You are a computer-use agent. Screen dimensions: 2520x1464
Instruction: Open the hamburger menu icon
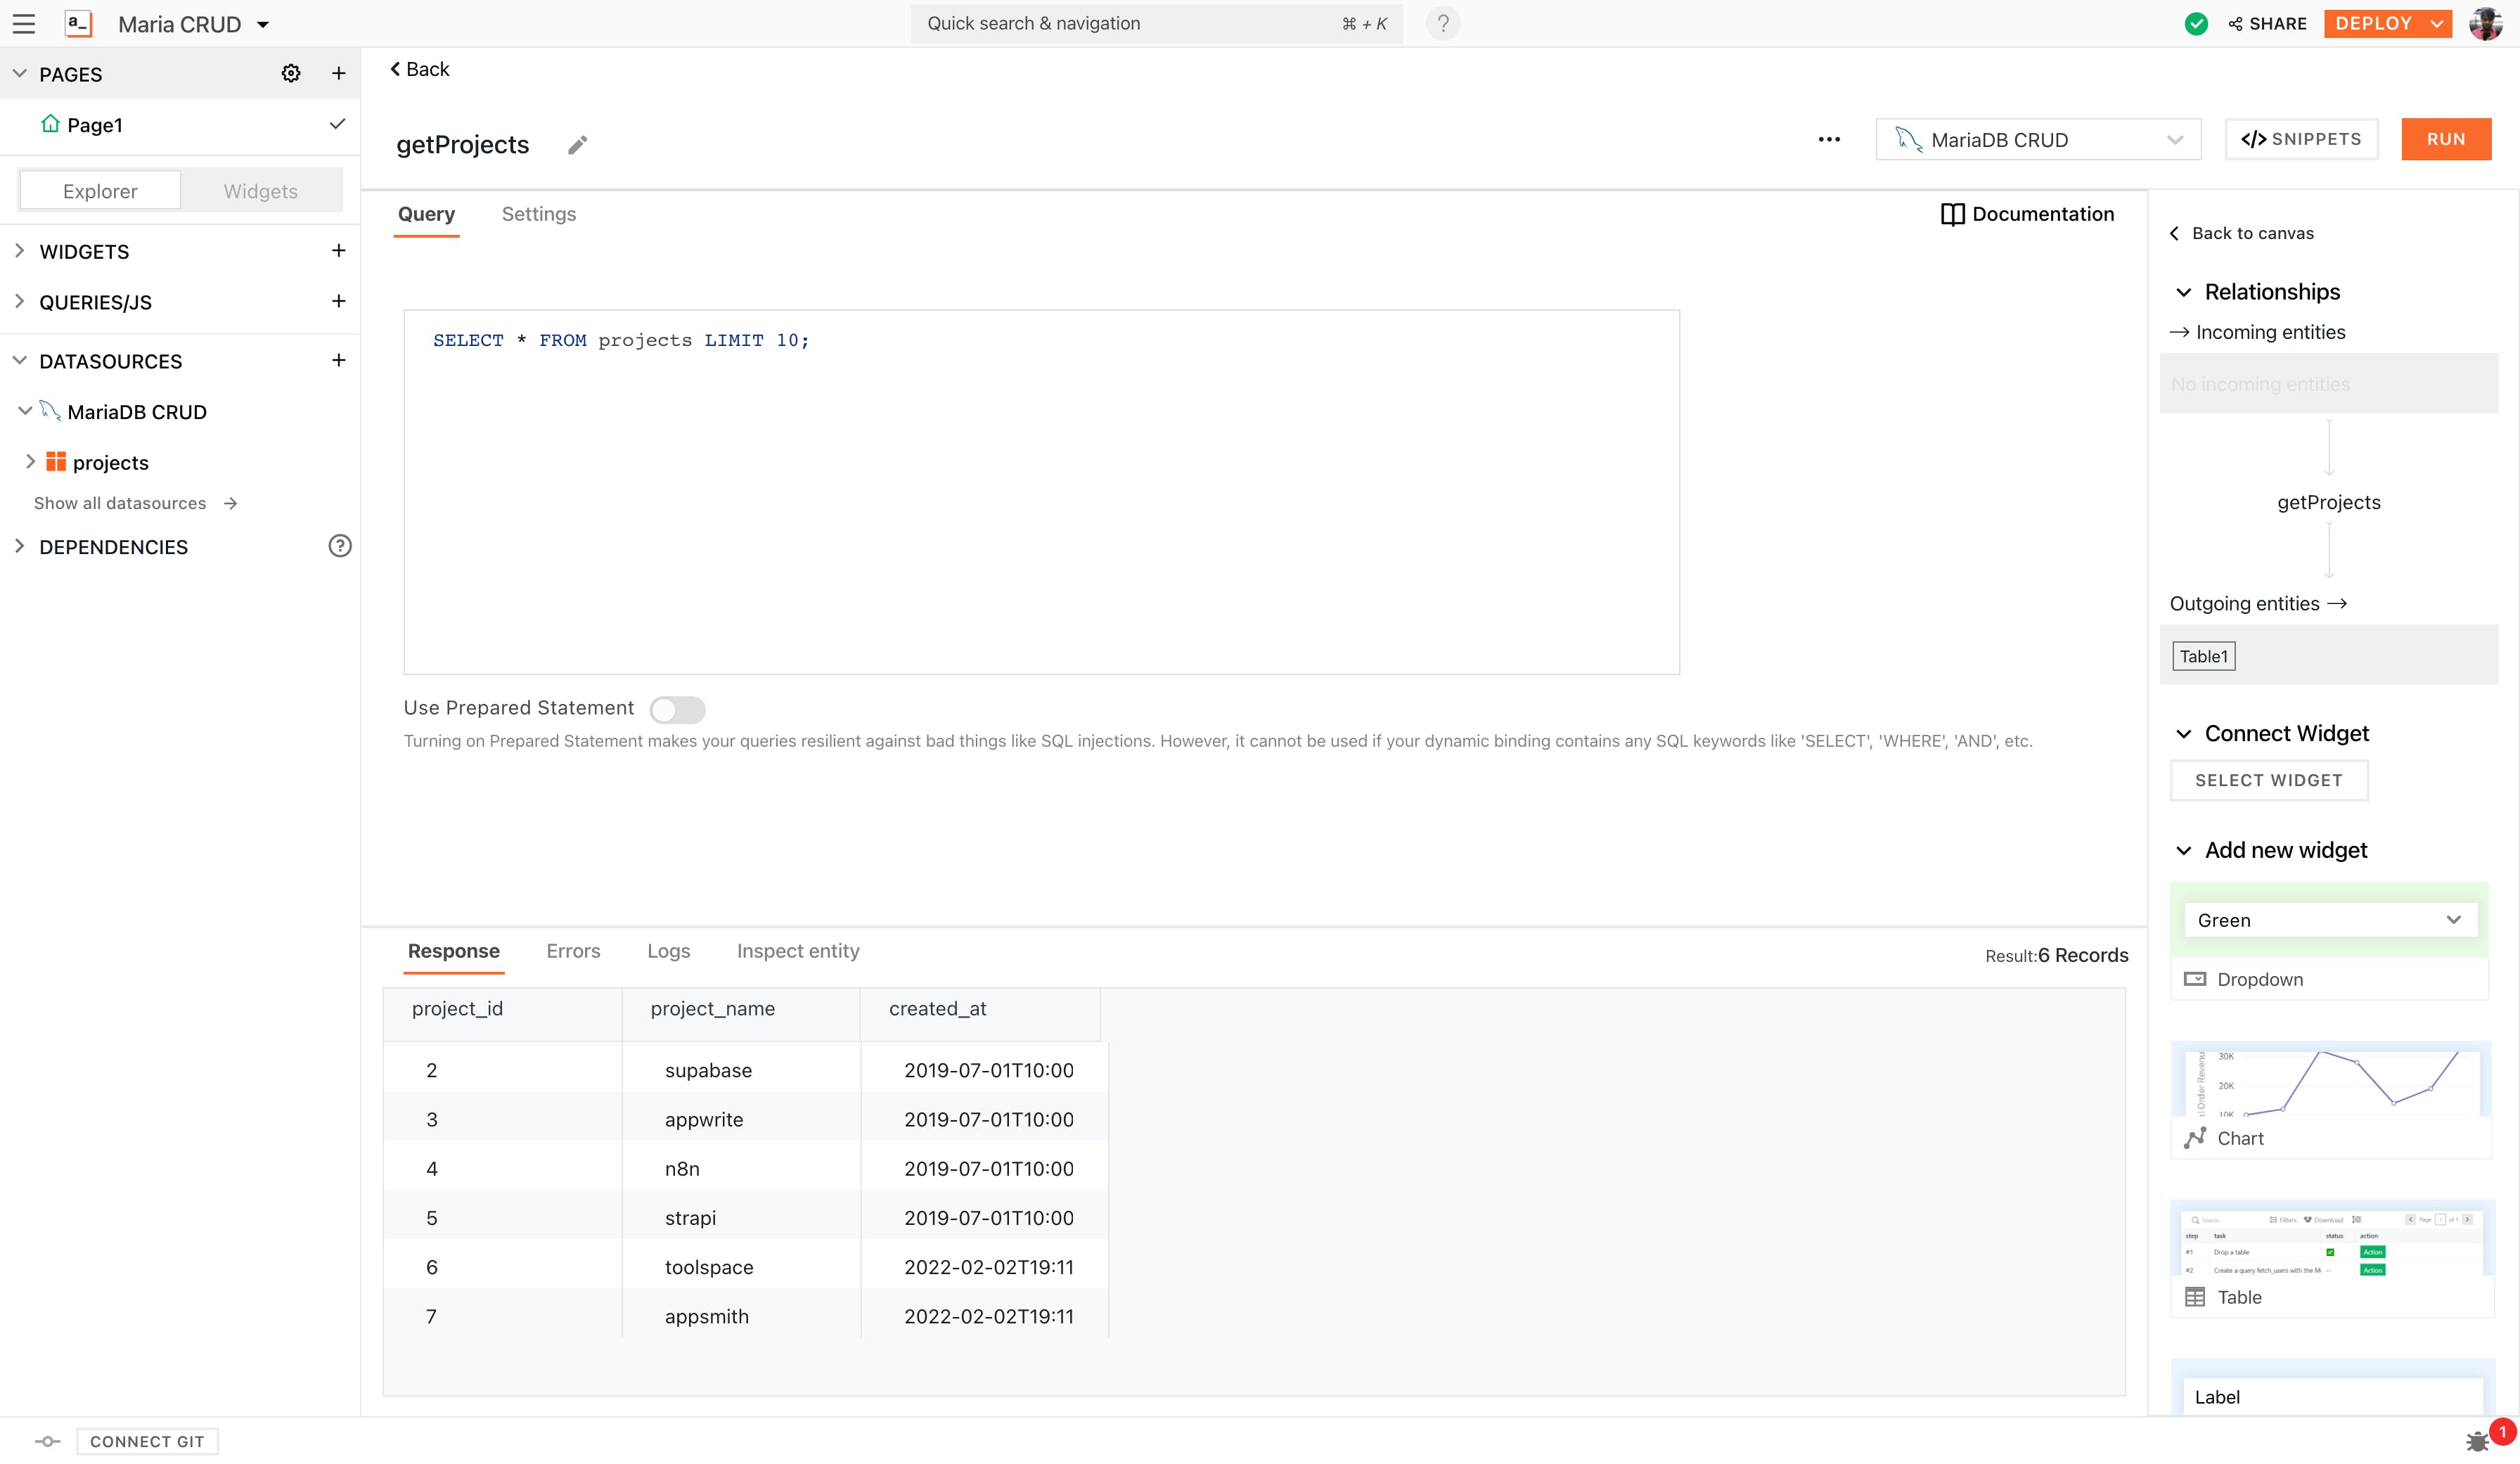click(24, 24)
